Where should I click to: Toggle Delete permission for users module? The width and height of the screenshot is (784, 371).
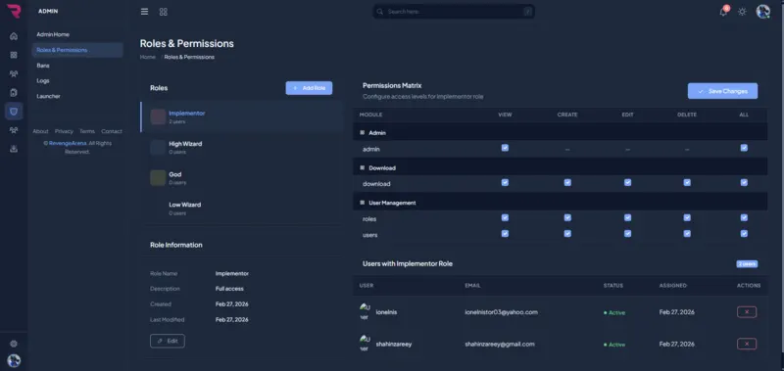coord(687,234)
